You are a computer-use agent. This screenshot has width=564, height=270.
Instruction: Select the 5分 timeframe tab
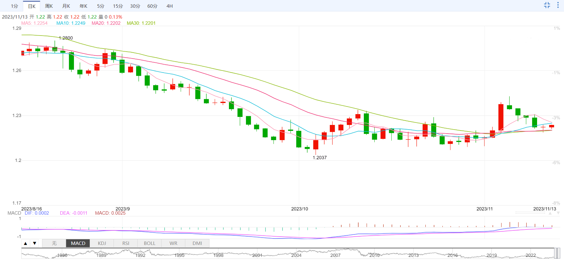101,6
